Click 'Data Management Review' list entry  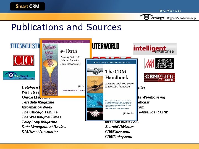(44, 127)
